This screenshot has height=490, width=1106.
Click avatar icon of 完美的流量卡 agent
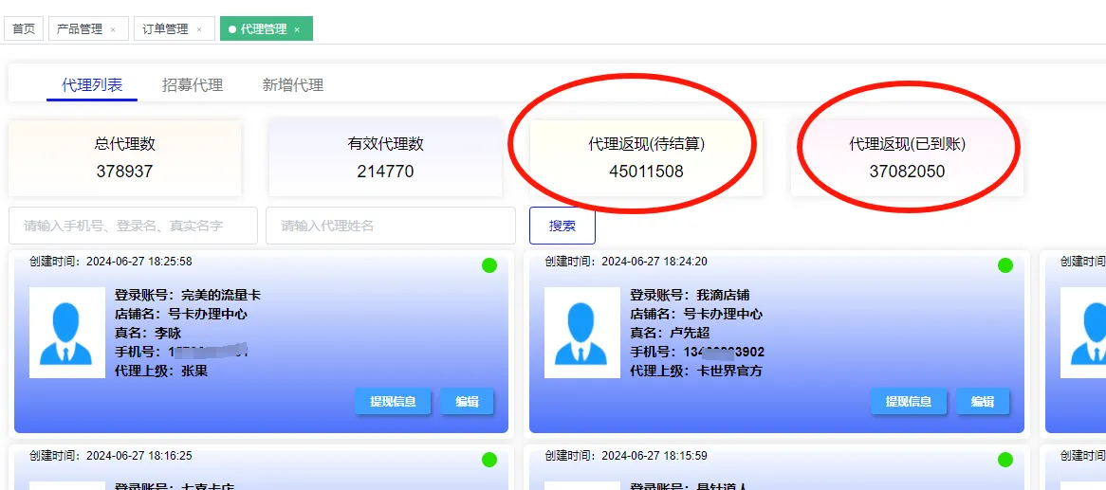pyautogui.click(x=66, y=333)
